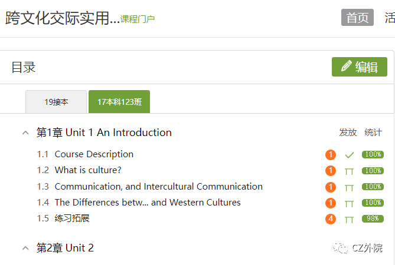Open the 98% statistics bar for 练习拓展
The height and width of the screenshot is (265, 395).
point(373,218)
